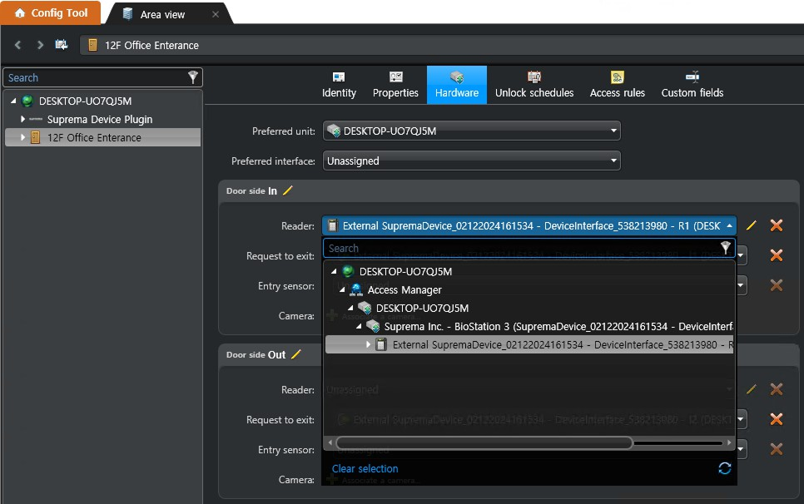Click the refresh icon in reader dropdown
This screenshot has width=804, height=504.
pos(724,468)
